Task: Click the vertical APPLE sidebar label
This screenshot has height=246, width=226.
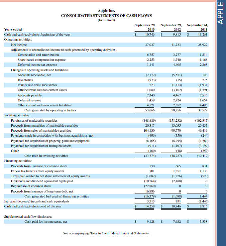Action: [221, 13]
